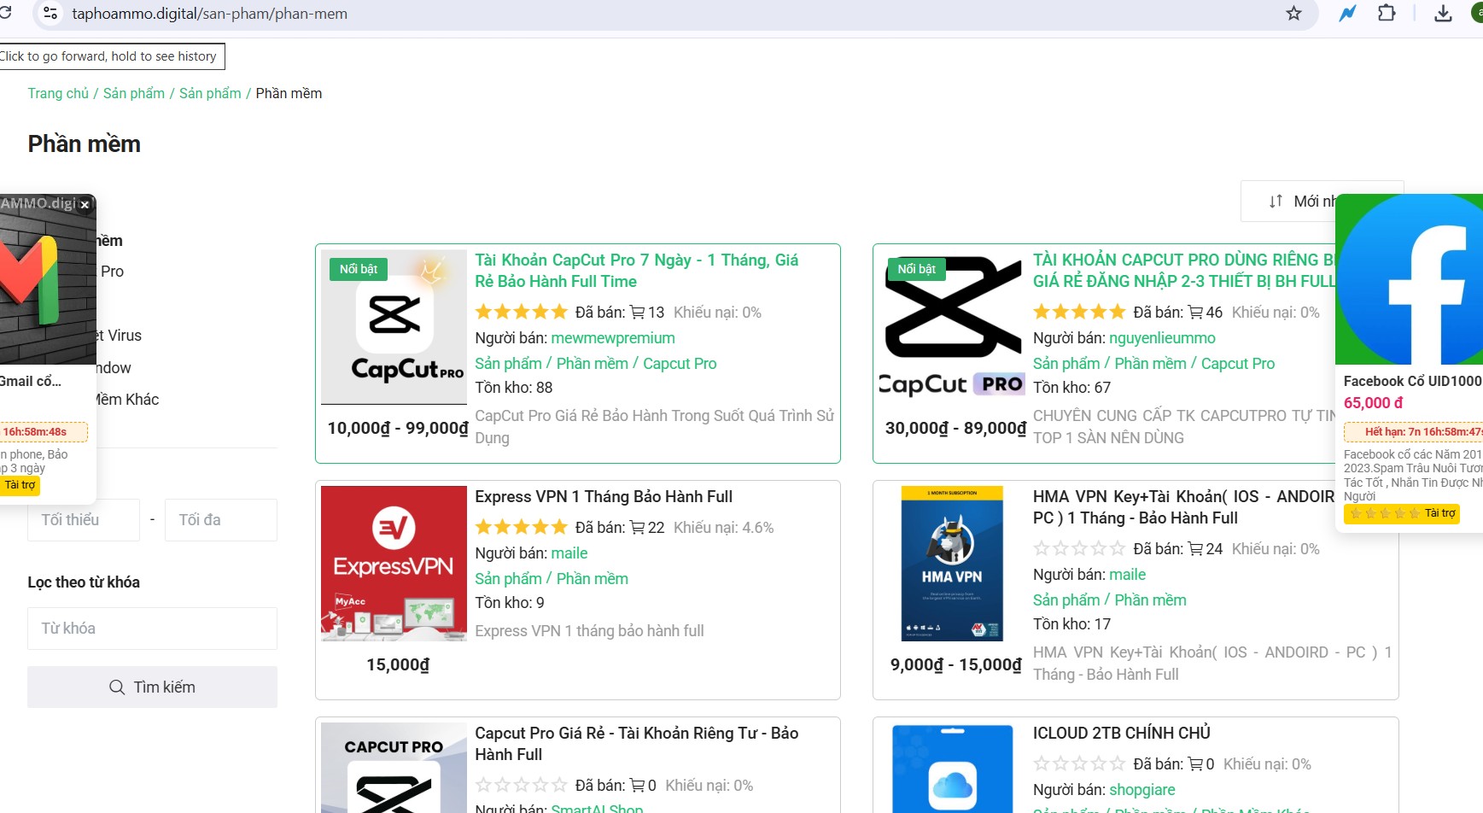The image size is (1483, 813).
Task: Click the Tối thiểu minimum price field
Action: pos(84,520)
